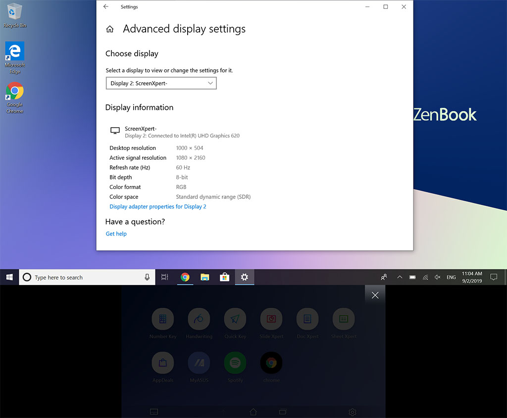This screenshot has height=418, width=507.
Task: Check the battery status tray icon
Action: 412,277
